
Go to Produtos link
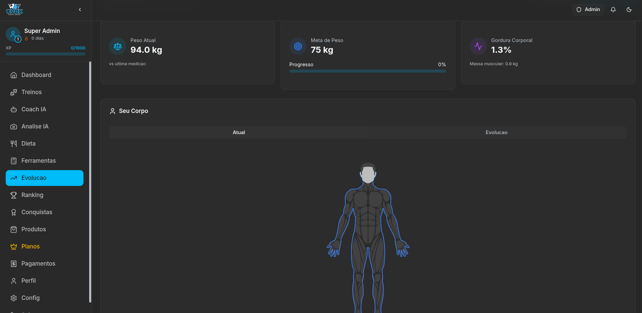(x=44, y=229)
